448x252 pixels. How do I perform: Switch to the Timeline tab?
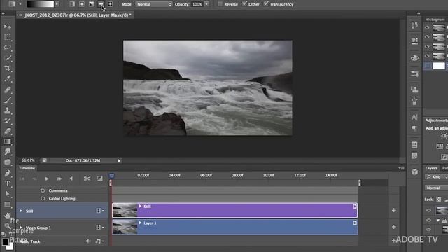click(x=27, y=168)
